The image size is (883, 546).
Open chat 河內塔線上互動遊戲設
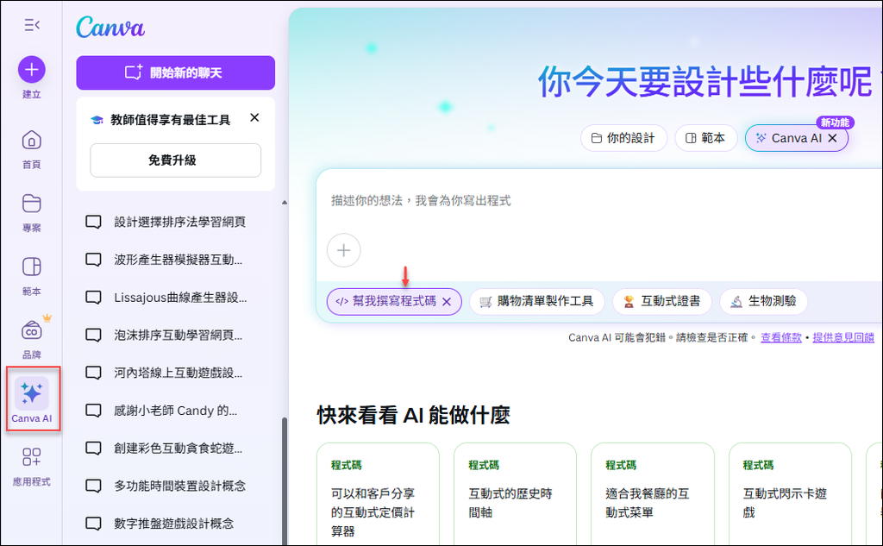click(x=176, y=373)
